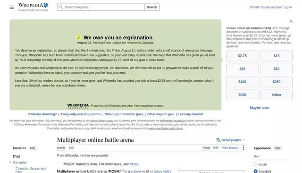302x173 pixels.
Task: Jump to Gameplay section in Contents
Action: click(x=20, y=163)
